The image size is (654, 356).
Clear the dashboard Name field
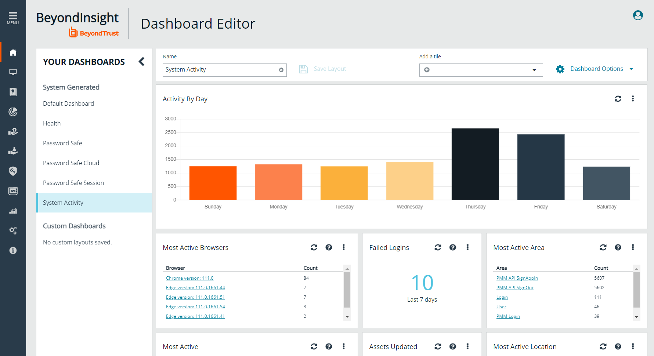(281, 70)
